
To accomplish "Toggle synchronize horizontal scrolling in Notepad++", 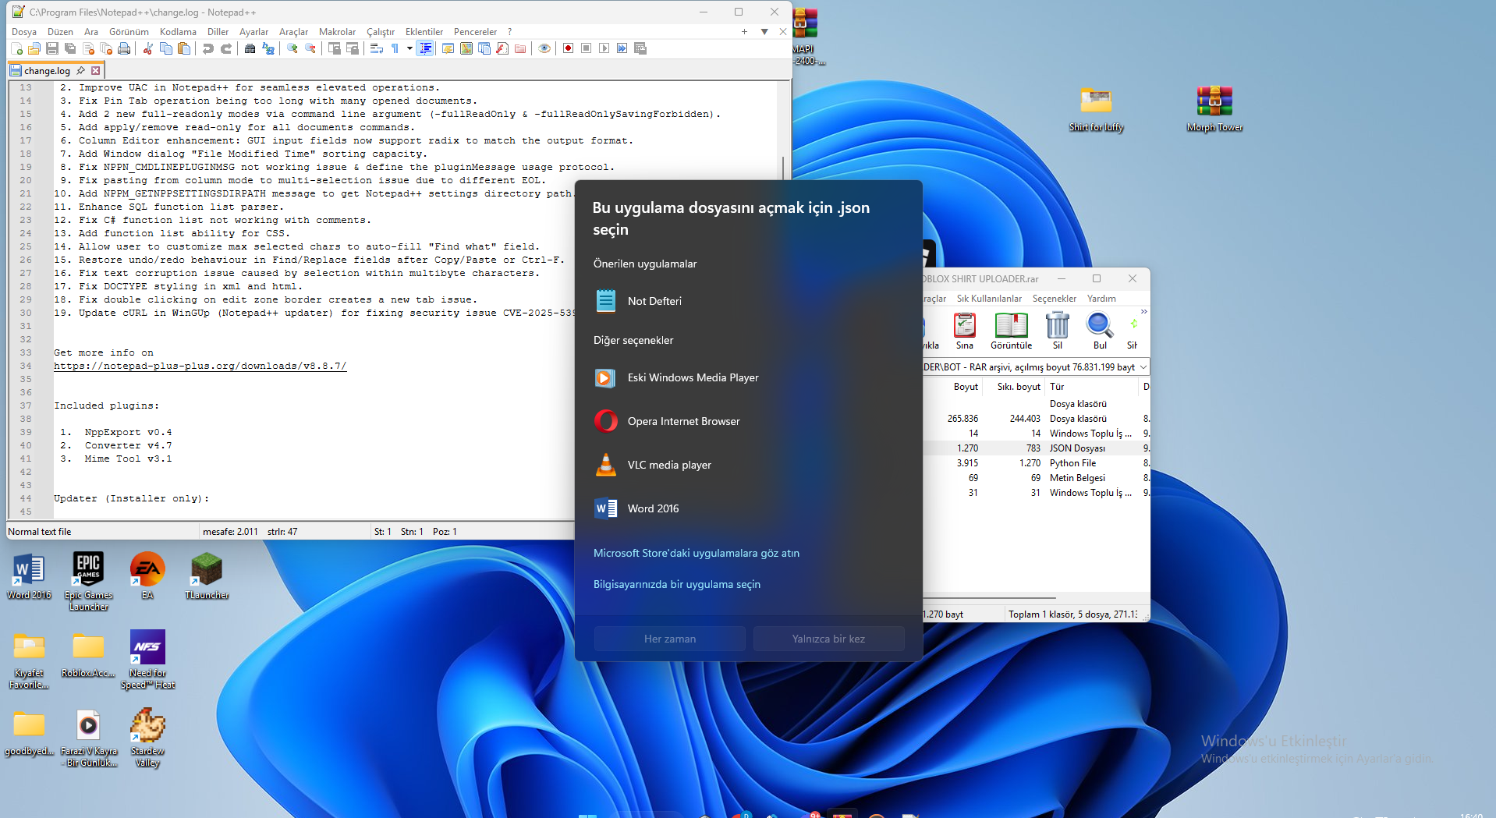I will (x=353, y=48).
